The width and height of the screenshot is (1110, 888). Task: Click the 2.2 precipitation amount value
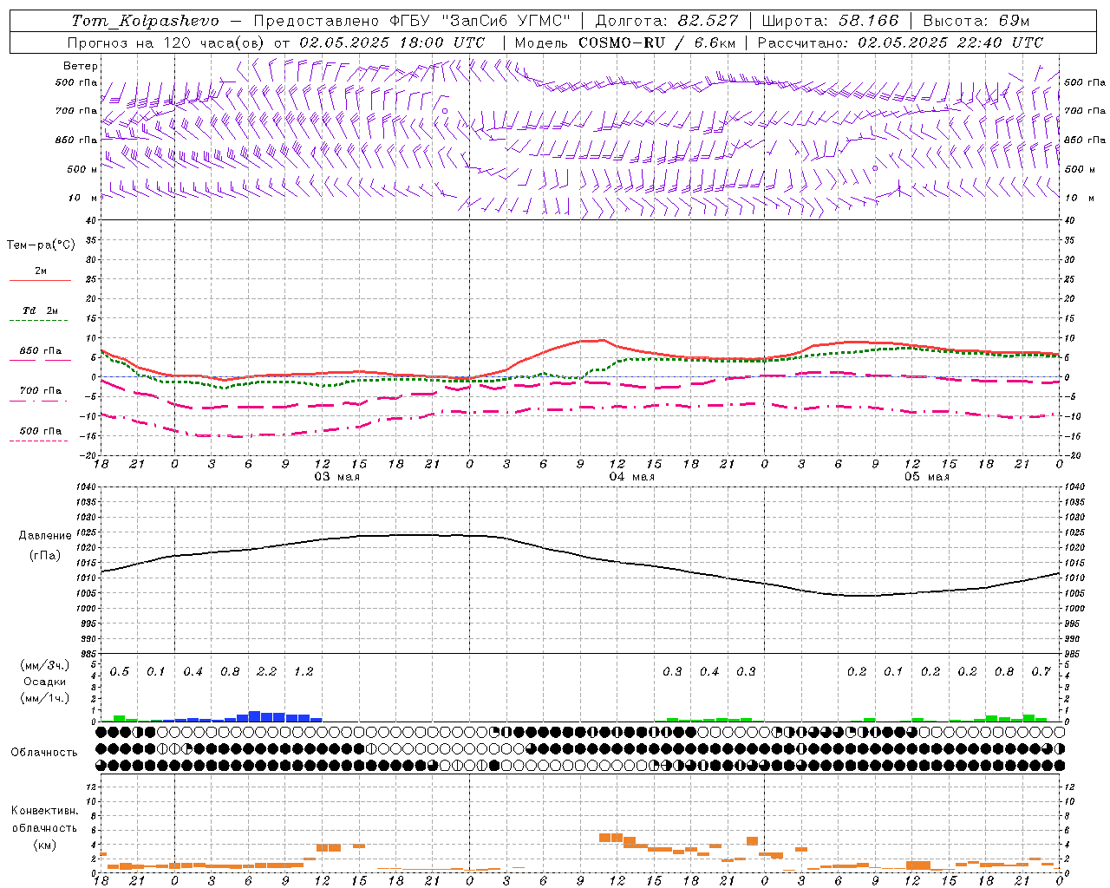coord(267,672)
